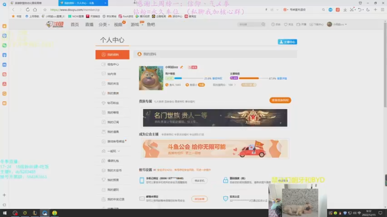
Task: Switch to the first browser tab
Action: 33,3
